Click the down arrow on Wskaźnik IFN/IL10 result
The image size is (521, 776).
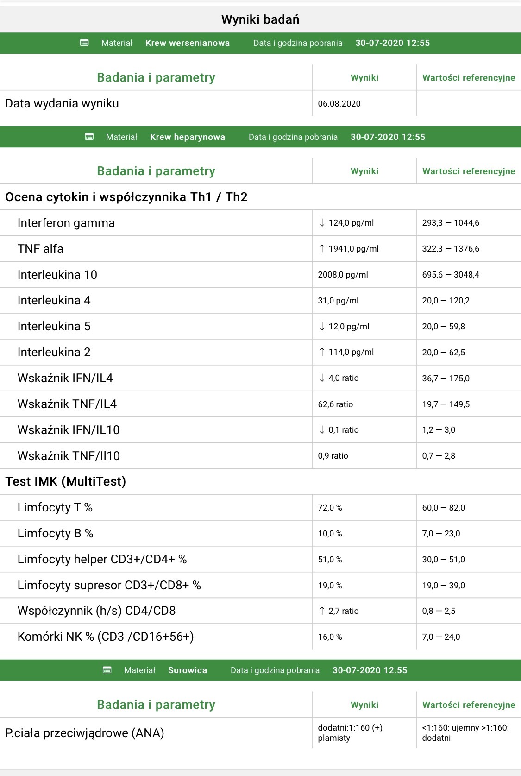point(322,430)
